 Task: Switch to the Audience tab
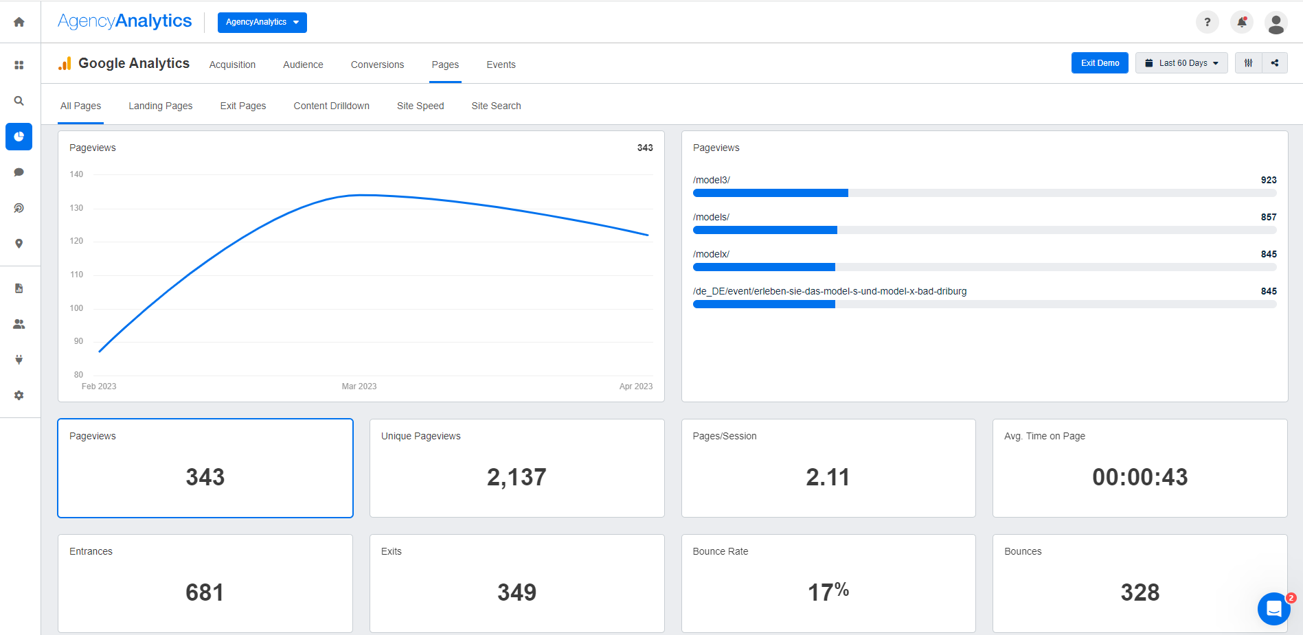pyautogui.click(x=303, y=65)
